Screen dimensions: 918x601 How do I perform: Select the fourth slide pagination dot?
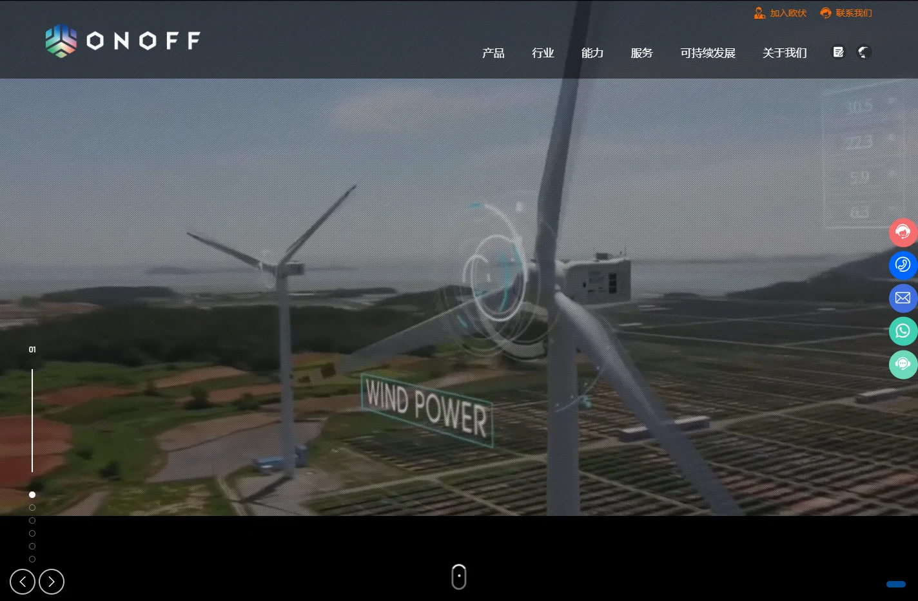pyautogui.click(x=32, y=533)
